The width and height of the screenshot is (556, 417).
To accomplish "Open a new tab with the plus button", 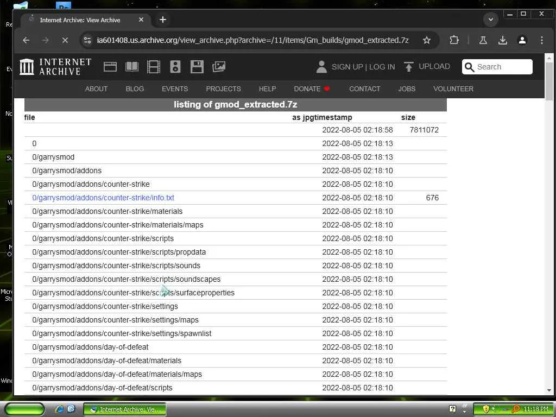I will point(163,20).
